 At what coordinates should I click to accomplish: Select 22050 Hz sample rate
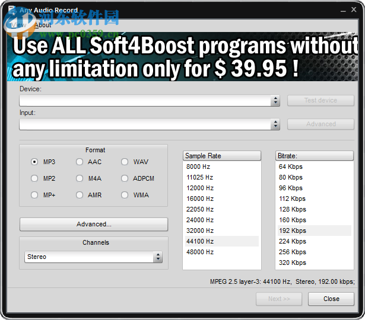222,209
